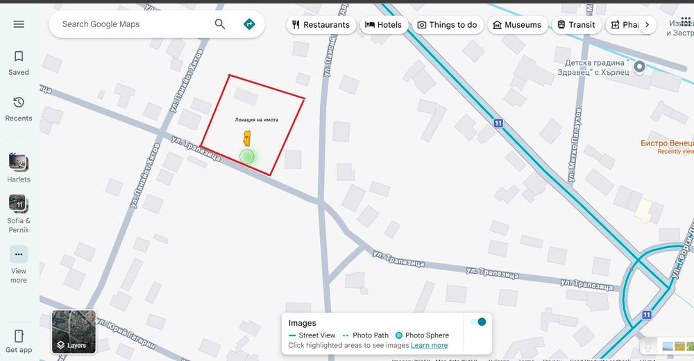This screenshot has height=361, width=694.
Task: Click route 11 shield near roundabout
Action: pyautogui.click(x=647, y=315)
